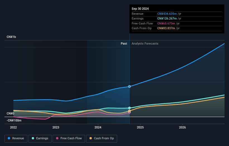Click the blue Revenue legend dot
The width and height of the screenshot is (229, 146).
tap(9, 138)
